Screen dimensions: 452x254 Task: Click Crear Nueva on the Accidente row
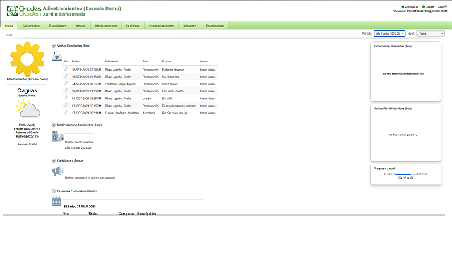point(208,113)
